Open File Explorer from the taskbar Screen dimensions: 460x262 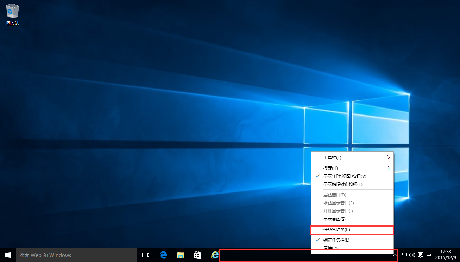pos(181,255)
